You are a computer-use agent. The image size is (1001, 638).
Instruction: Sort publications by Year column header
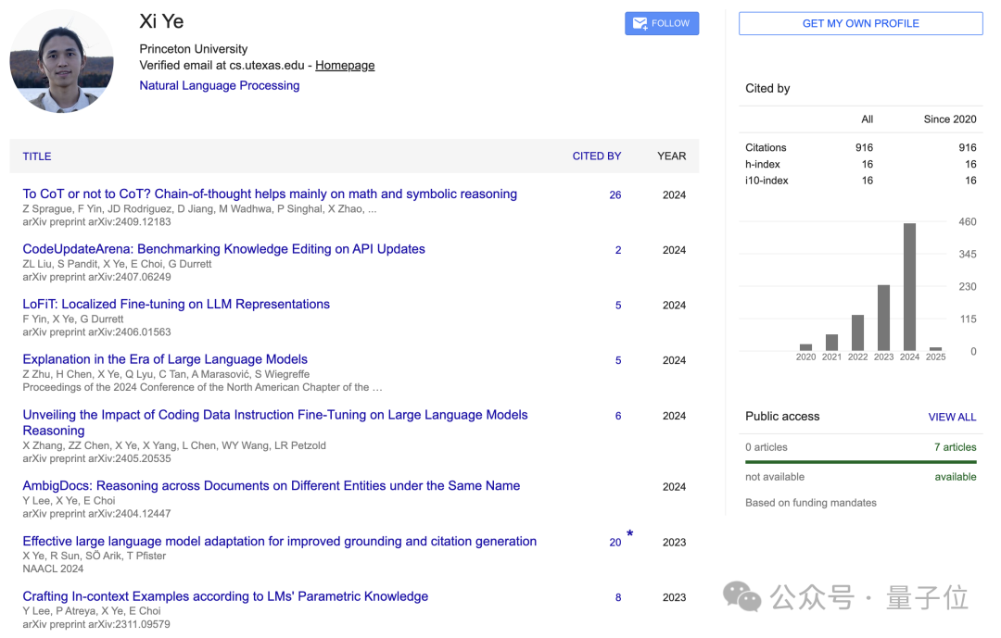pos(672,156)
